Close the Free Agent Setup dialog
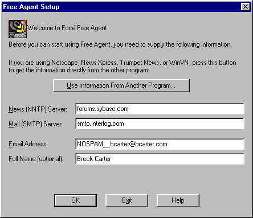Viewport: 253px width, 218px height. 246,7
